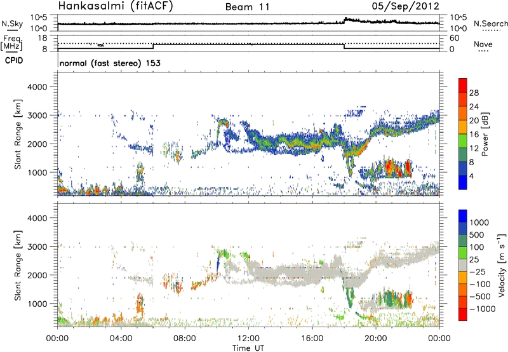Screen dimensions: 508x352
Task: Pick the sea-green 8–12 dB power segment
Action: [463, 155]
